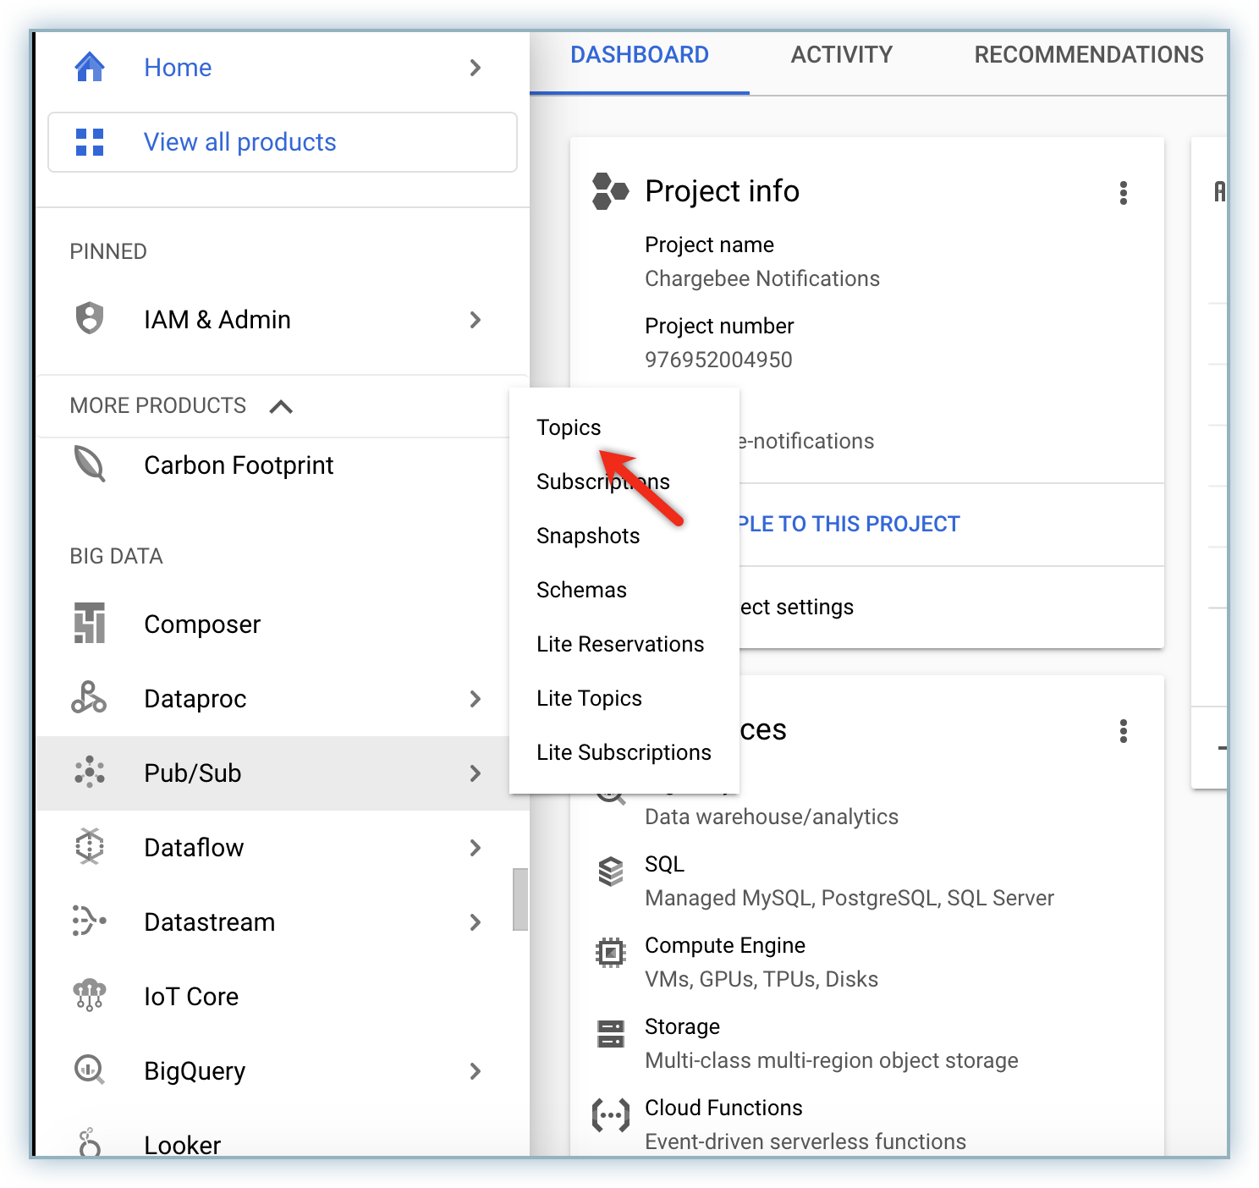Select Topics from the Pub/Sub submenu
1259x1188 pixels.
coord(569,427)
